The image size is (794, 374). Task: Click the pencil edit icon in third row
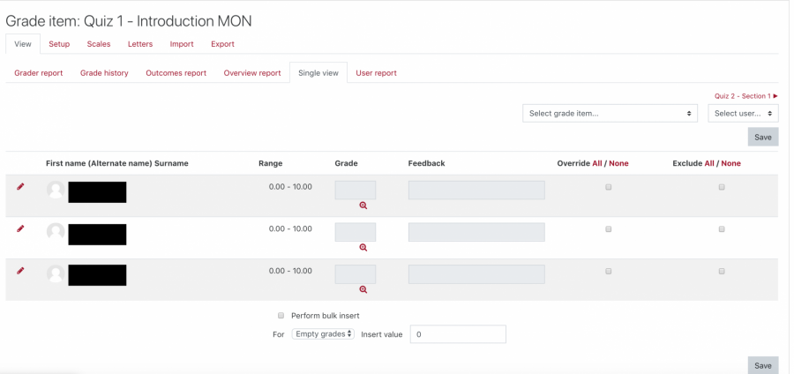coord(20,271)
